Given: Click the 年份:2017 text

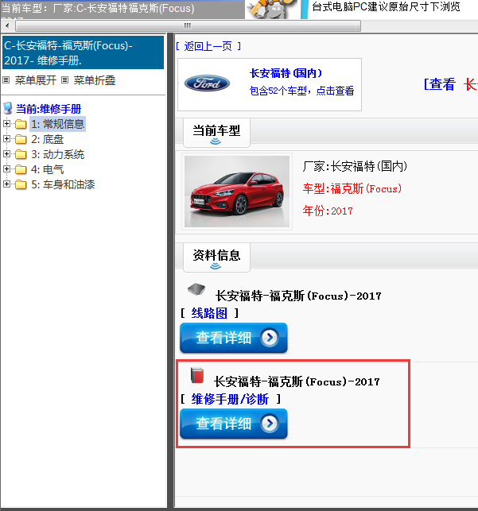Looking at the screenshot, I should (328, 211).
